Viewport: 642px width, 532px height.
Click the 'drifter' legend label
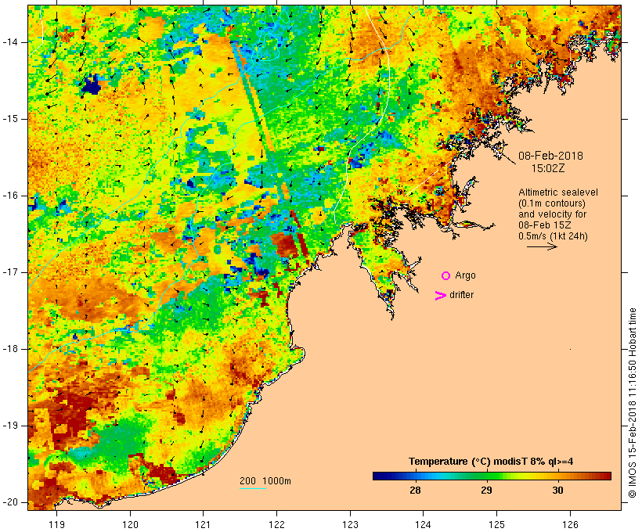pos(461,295)
